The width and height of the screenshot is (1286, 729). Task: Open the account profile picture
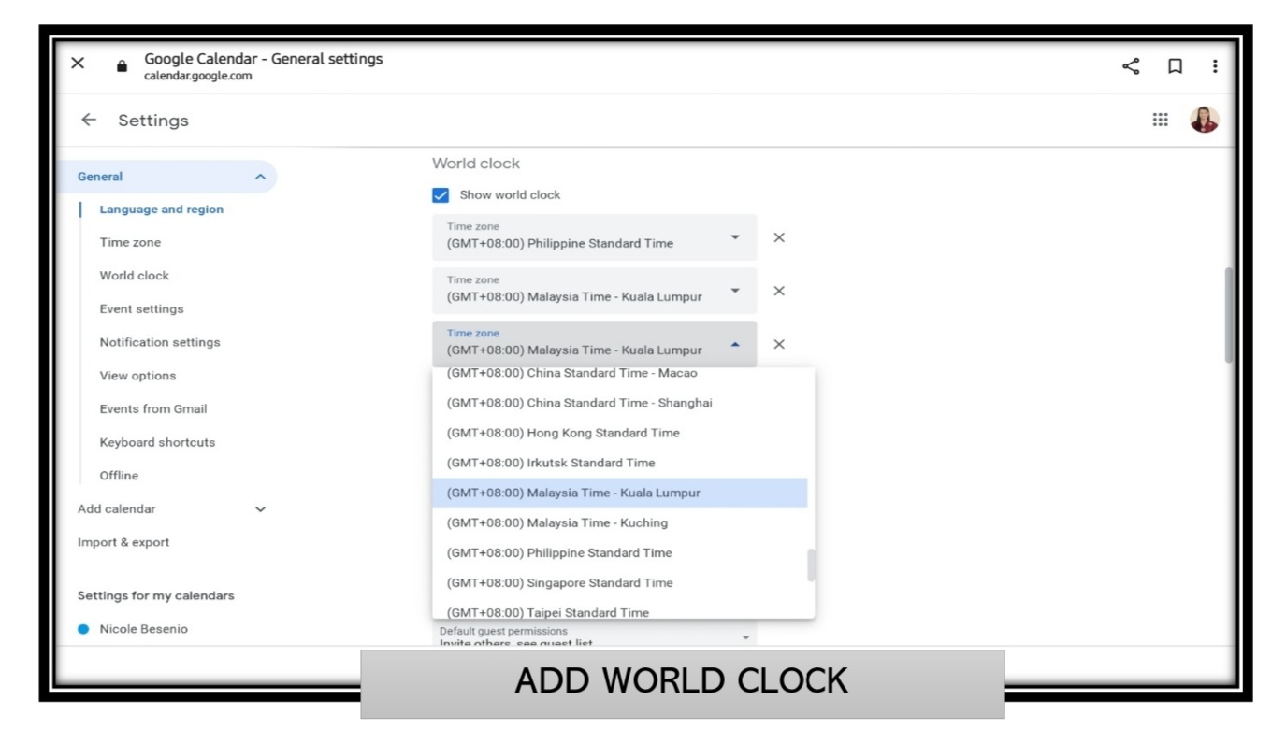tap(1204, 120)
